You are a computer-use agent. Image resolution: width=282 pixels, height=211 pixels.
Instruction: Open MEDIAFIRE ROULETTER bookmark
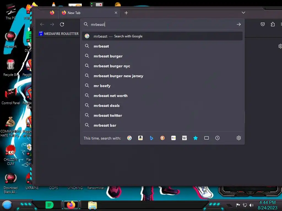pos(59,34)
